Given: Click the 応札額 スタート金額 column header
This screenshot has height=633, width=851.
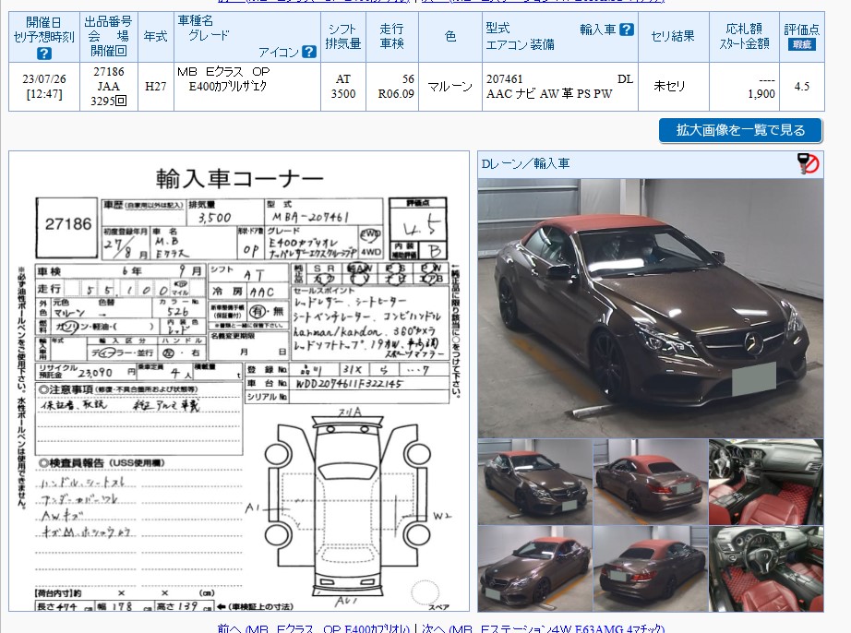Looking at the screenshot, I should pyautogui.click(x=744, y=36).
